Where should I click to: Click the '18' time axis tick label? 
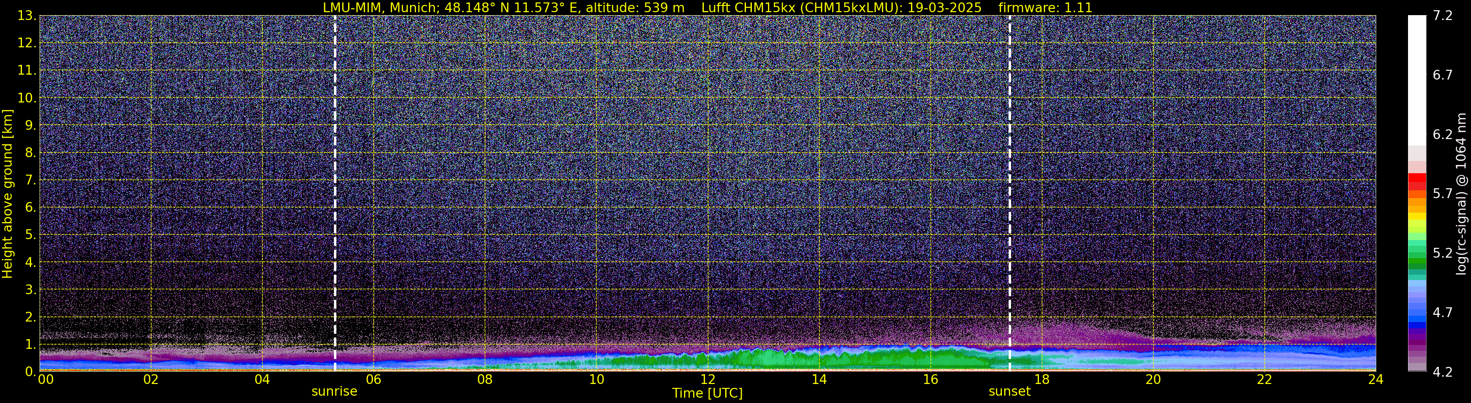1041,380
